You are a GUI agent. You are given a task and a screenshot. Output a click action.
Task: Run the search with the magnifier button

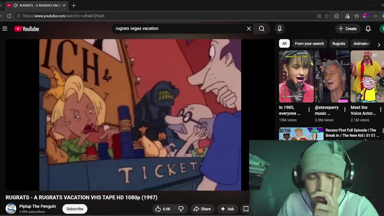[262, 28]
